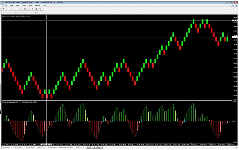The width and height of the screenshot is (239, 150).
Task: Switch to the M5 timeframe
Action: (x=8, y=13)
